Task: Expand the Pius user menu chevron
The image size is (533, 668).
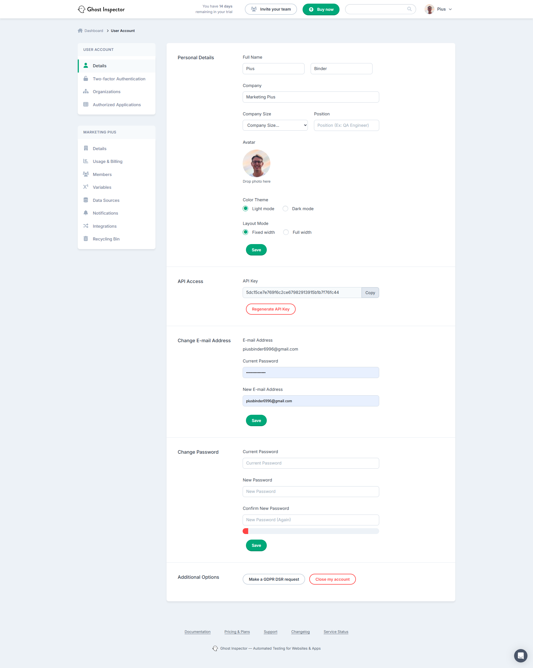Action: (450, 9)
